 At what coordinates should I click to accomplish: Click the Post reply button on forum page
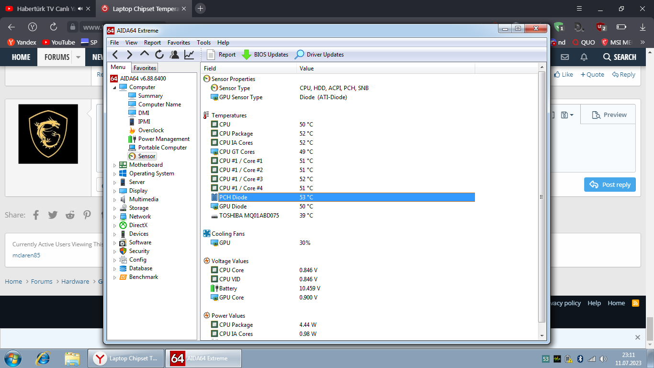pyautogui.click(x=610, y=185)
